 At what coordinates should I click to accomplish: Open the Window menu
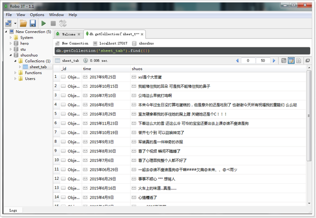(x=56, y=15)
